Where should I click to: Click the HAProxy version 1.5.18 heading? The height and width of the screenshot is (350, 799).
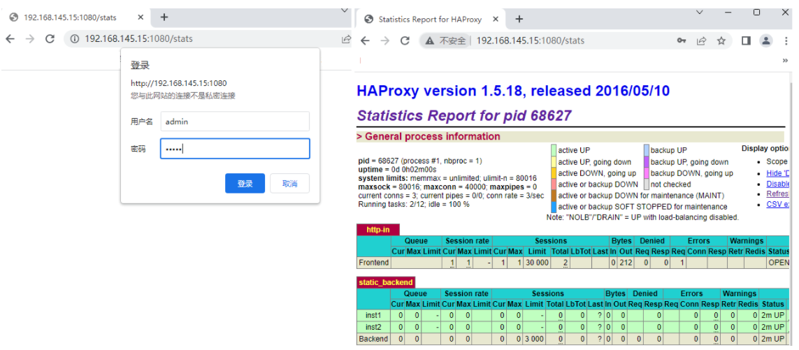513,92
